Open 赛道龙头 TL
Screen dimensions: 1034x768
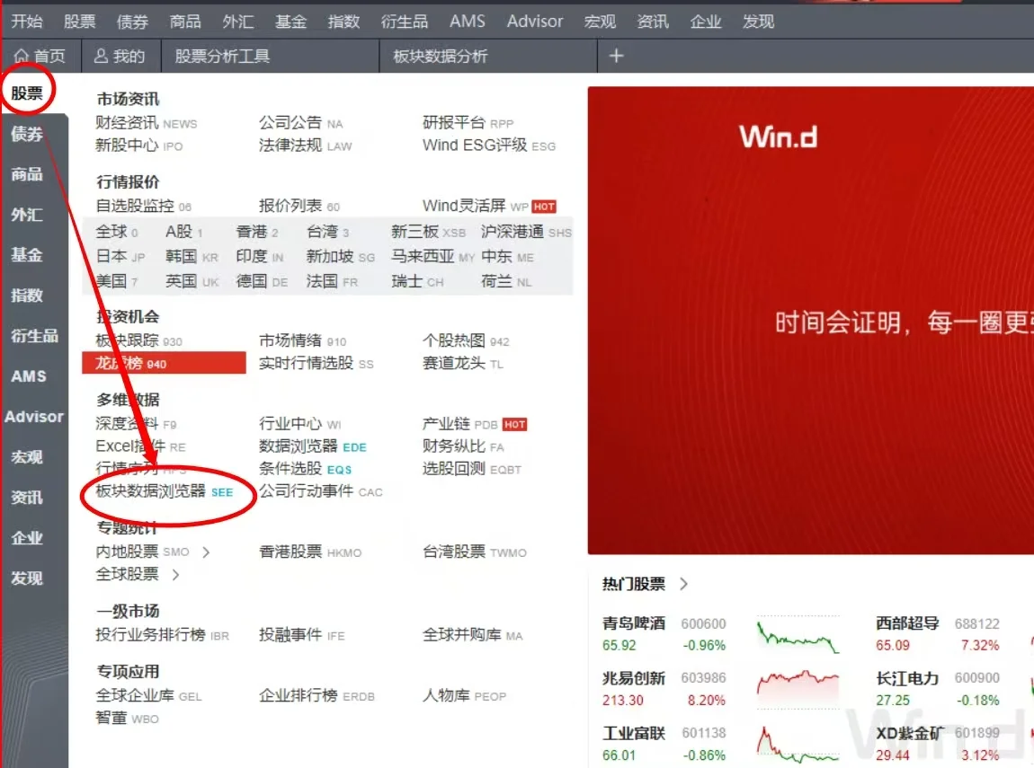click(463, 363)
